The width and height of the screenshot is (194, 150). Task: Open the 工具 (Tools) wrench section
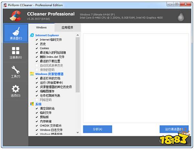point(16,72)
